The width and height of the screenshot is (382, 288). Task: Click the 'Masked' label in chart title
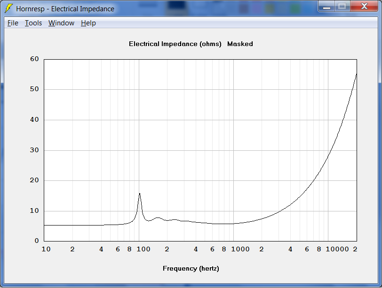(x=240, y=44)
